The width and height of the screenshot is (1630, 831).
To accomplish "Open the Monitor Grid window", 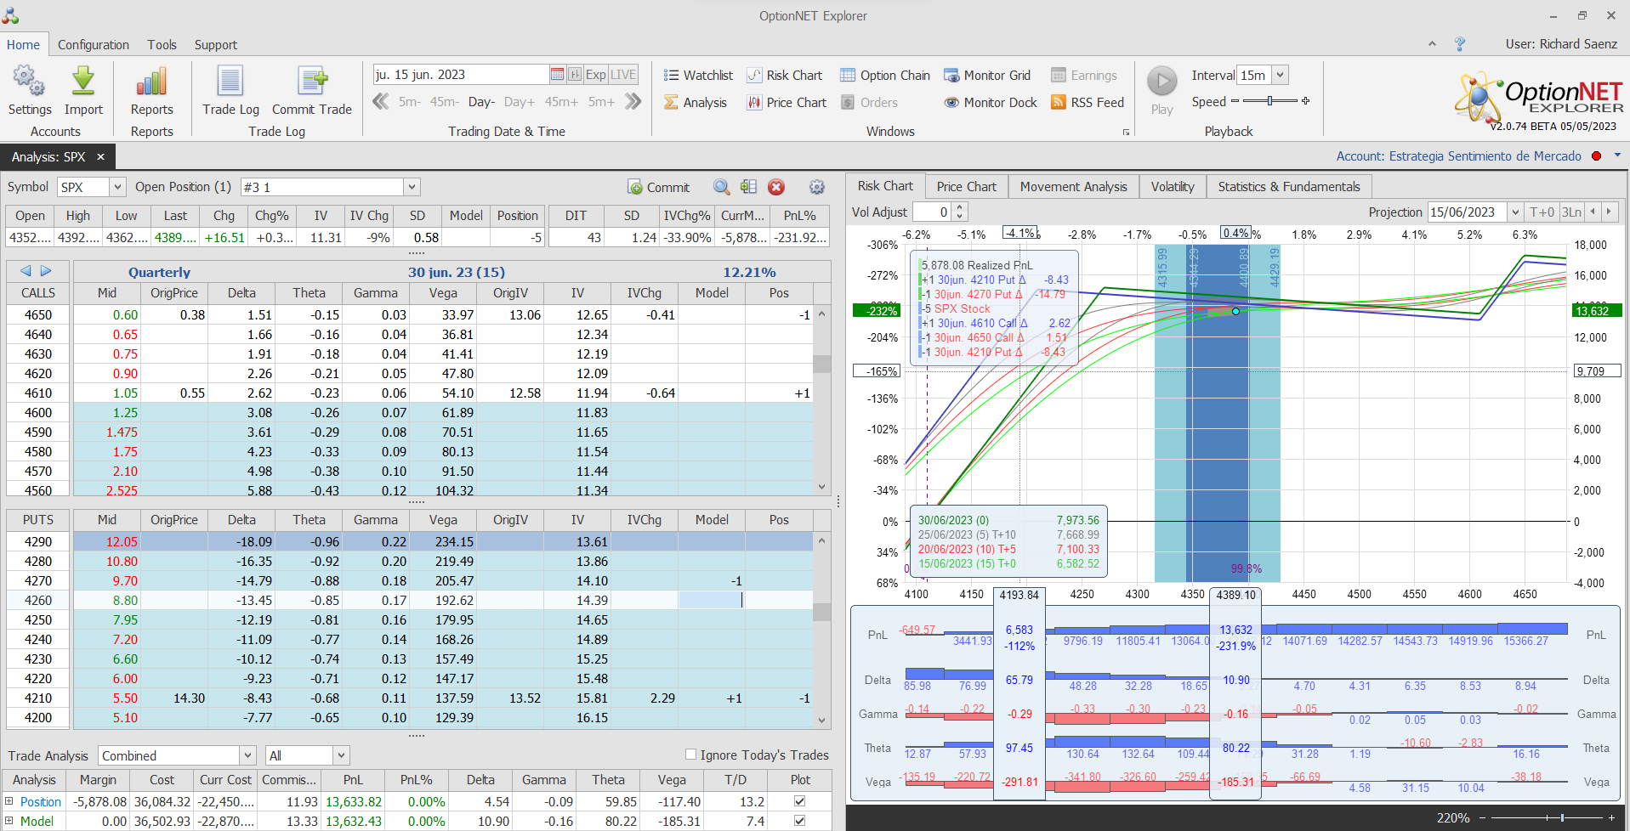I will coord(987,76).
